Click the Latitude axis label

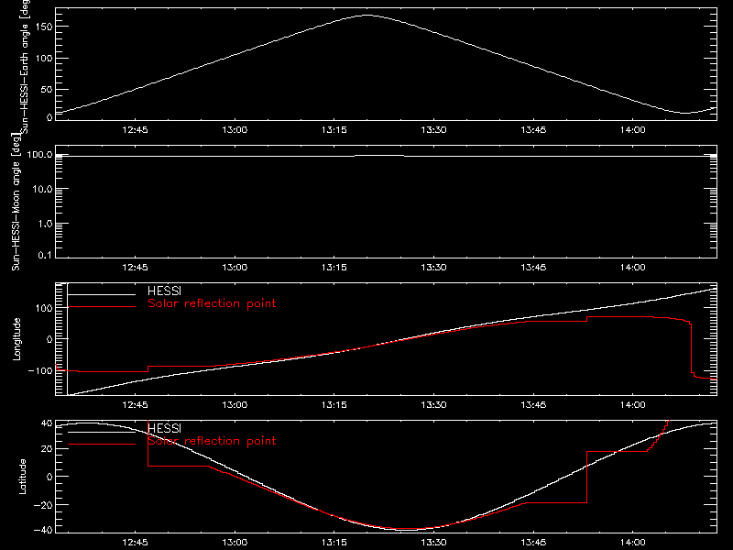pyautogui.click(x=22, y=477)
